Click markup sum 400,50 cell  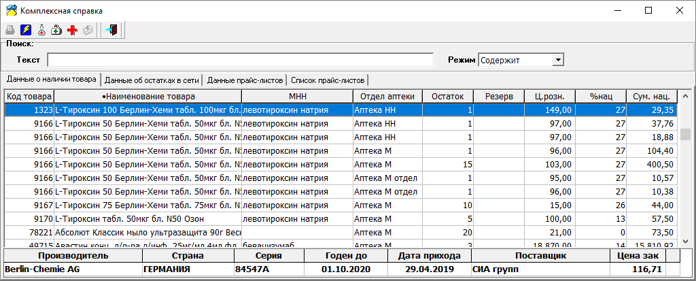652,165
